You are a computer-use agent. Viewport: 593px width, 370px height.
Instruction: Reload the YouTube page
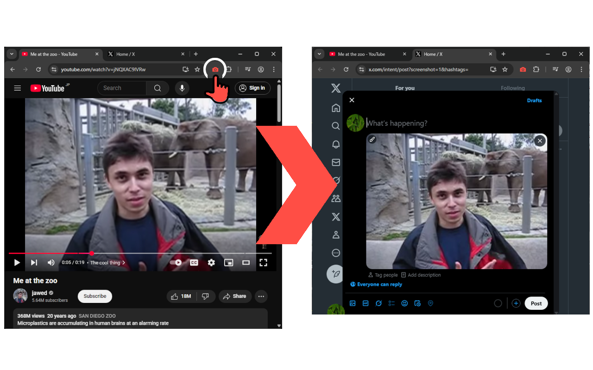pyautogui.click(x=38, y=69)
